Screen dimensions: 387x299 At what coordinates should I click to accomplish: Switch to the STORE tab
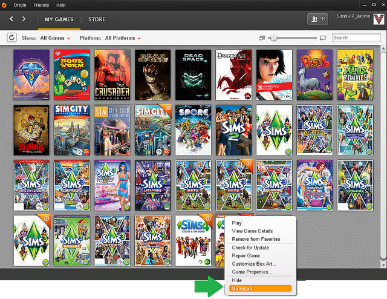point(97,19)
